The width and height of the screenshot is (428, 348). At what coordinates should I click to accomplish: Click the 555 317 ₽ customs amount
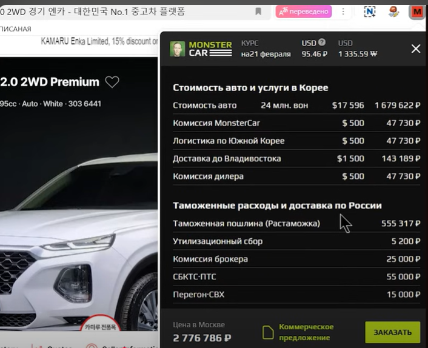(401, 224)
